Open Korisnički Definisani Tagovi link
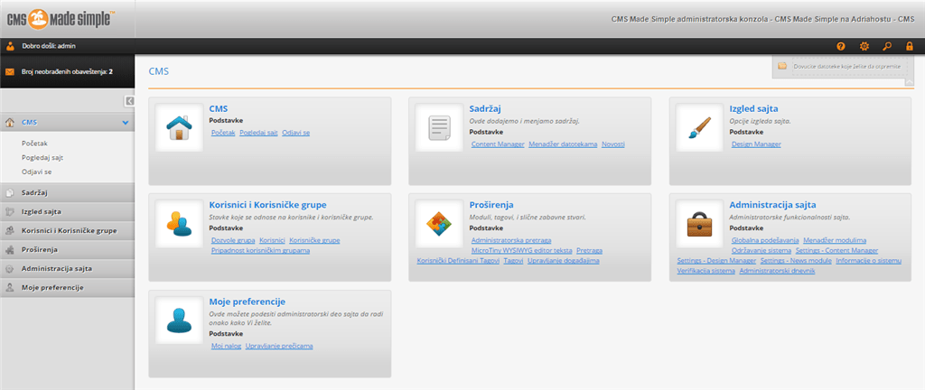Viewport: 925px width, 390px height. click(458, 260)
